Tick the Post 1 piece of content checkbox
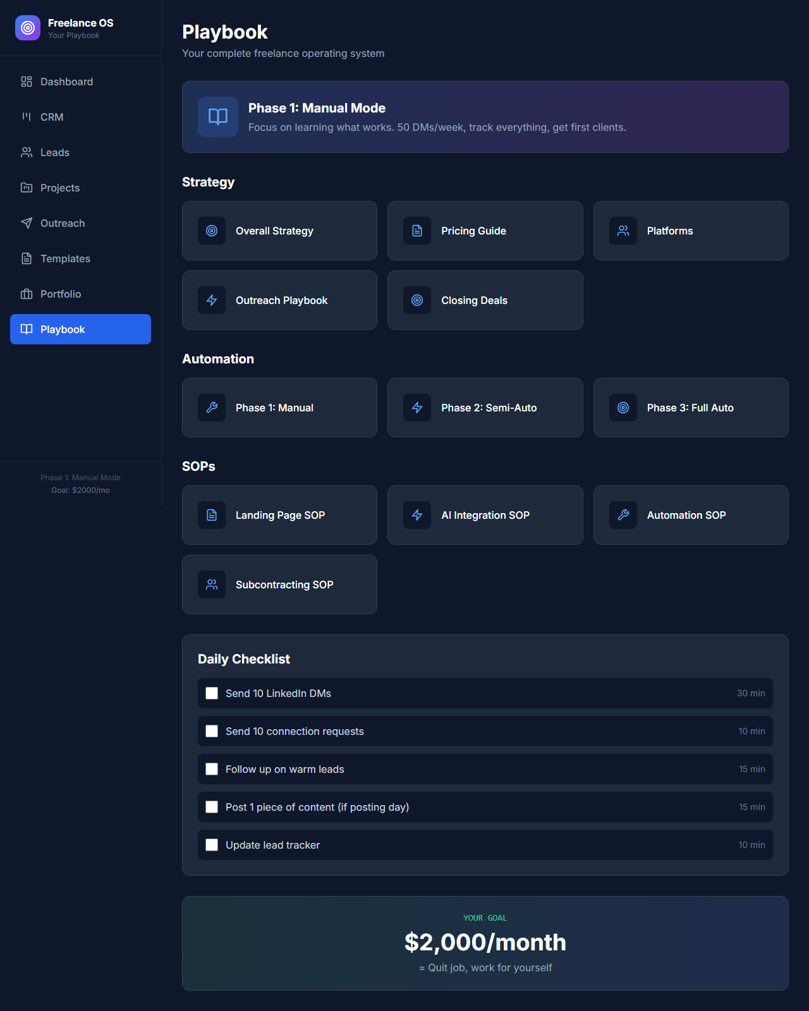 (212, 807)
